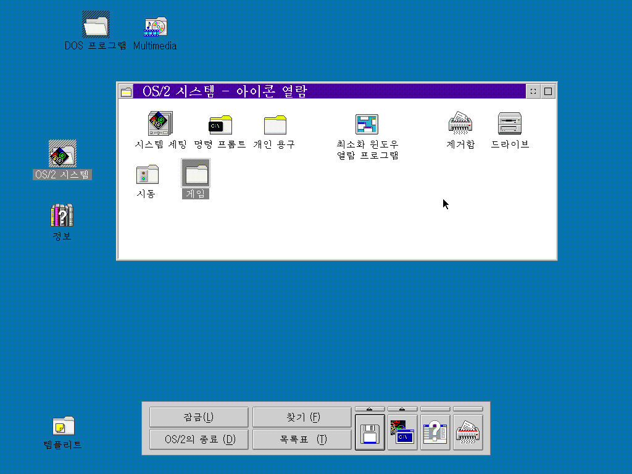Expand drawer above the command window icon

pyautogui.click(x=402, y=409)
